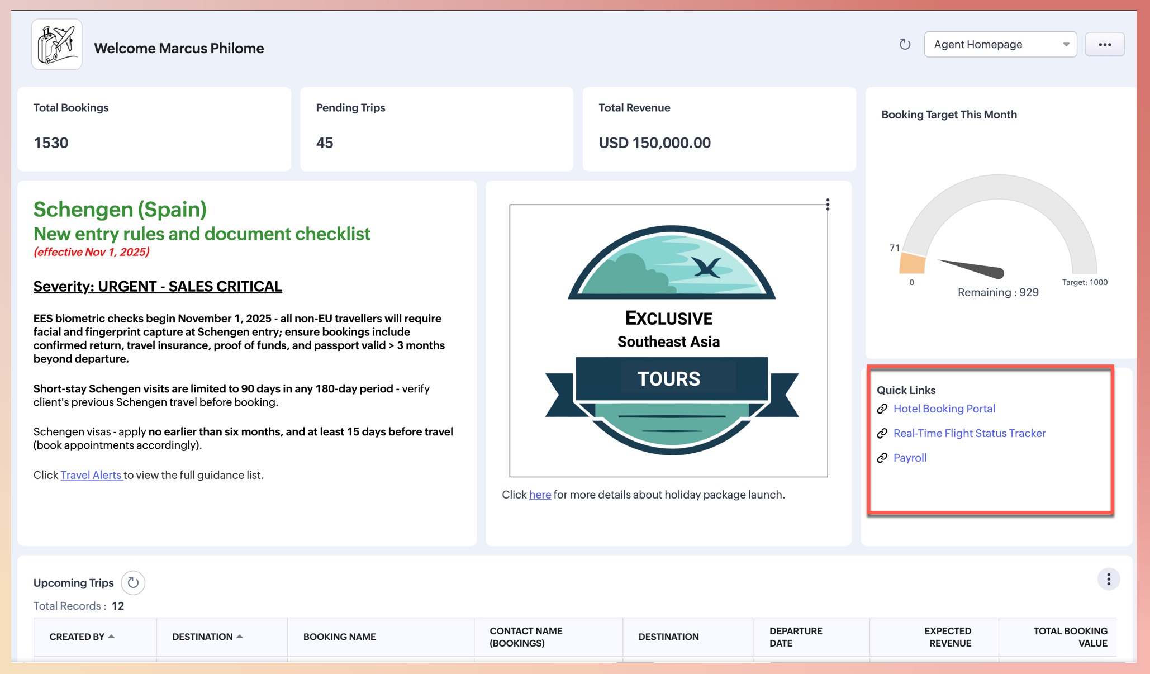
Task: Click link icon beside Hotel Booking Portal
Action: (882, 409)
